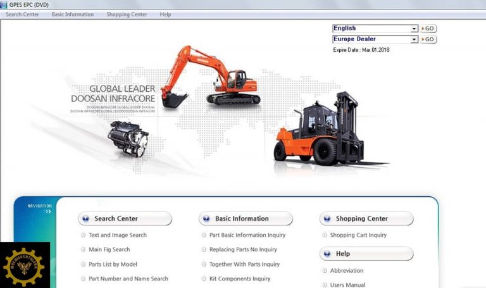
Task: Click bullet icon beside Part Basic Information Inquiry
Action: tap(204, 235)
